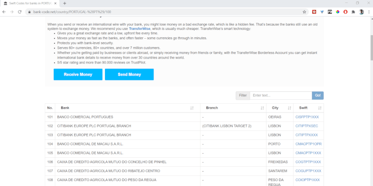The image size is (373, 186).
Task: Click the Send Money button
Action: point(129,74)
